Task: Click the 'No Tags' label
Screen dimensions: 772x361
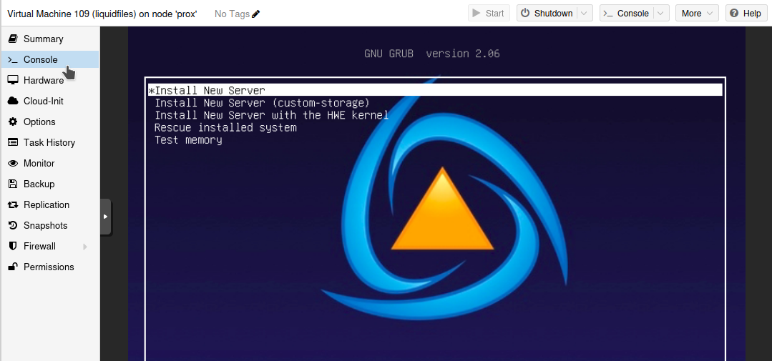Action: point(232,14)
